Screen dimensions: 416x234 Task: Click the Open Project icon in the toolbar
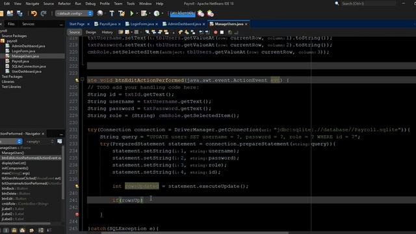pos(10,14)
